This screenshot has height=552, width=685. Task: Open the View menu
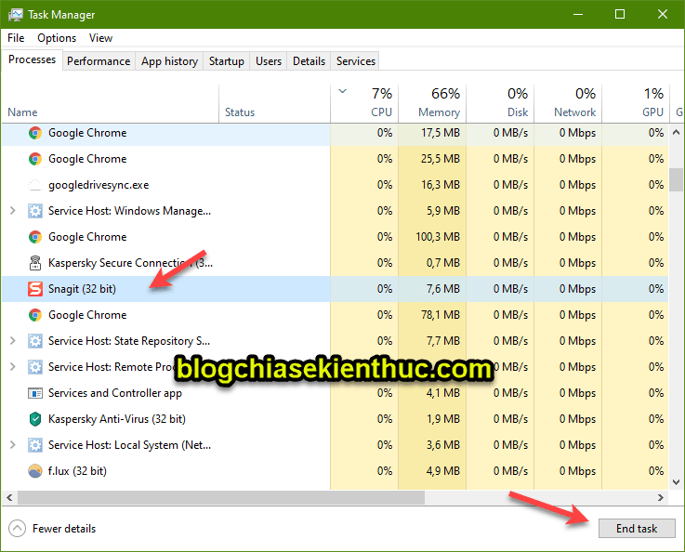[x=101, y=38]
